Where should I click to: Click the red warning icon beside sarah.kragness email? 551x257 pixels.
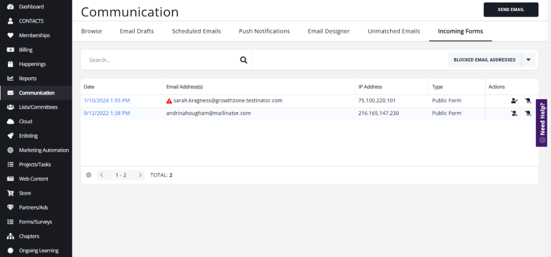tap(169, 100)
